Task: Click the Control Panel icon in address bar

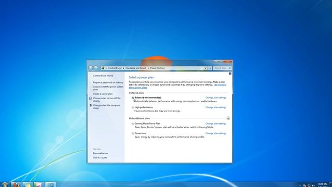Action: coord(103,68)
